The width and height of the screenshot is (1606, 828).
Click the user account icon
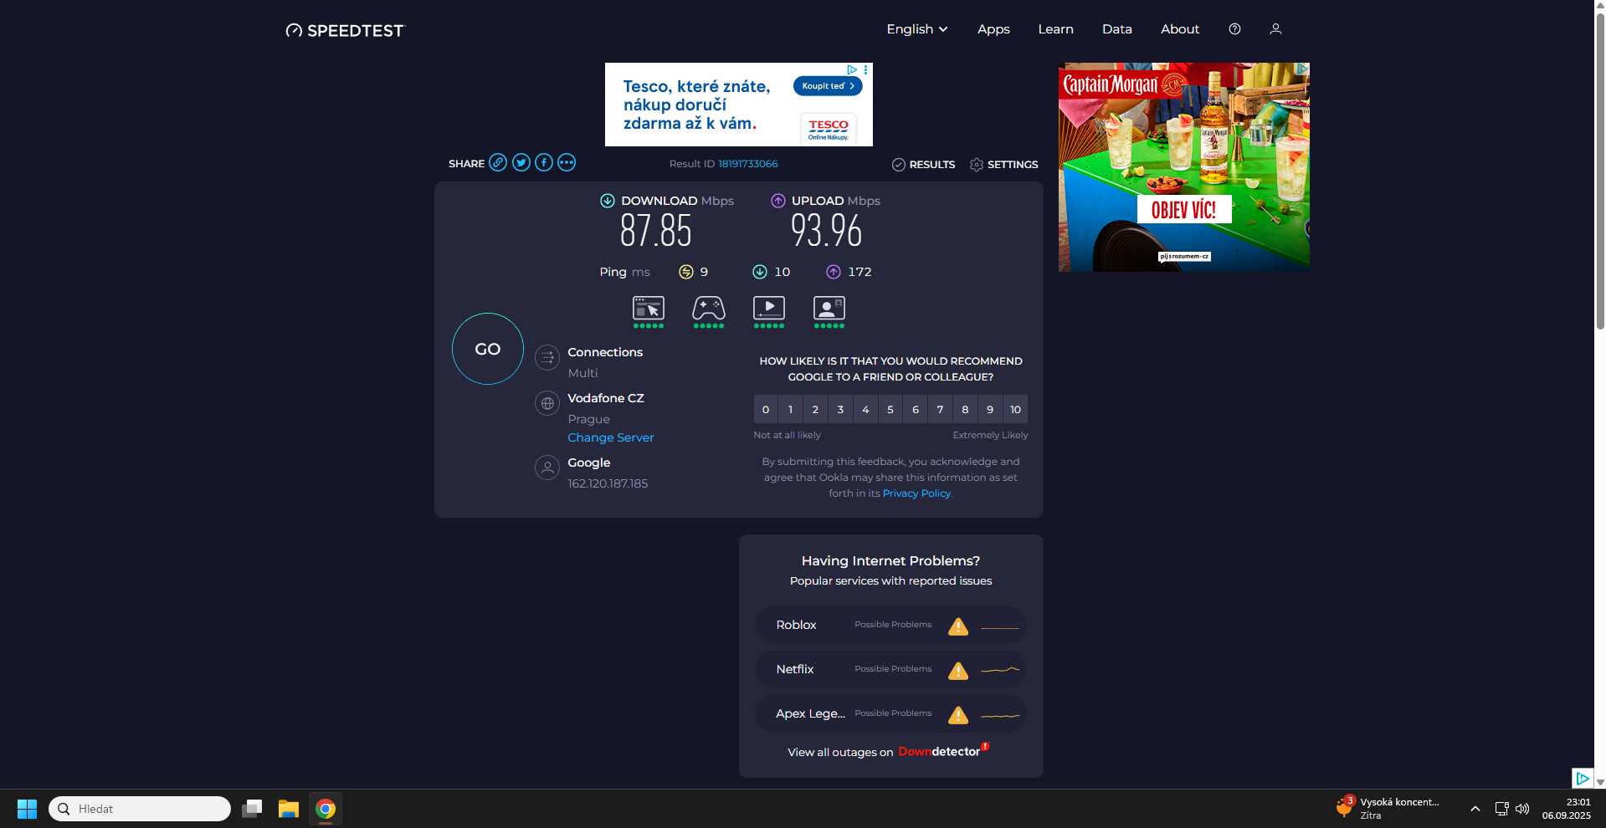(1275, 28)
